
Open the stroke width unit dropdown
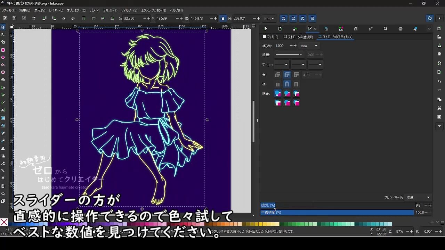(309, 46)
